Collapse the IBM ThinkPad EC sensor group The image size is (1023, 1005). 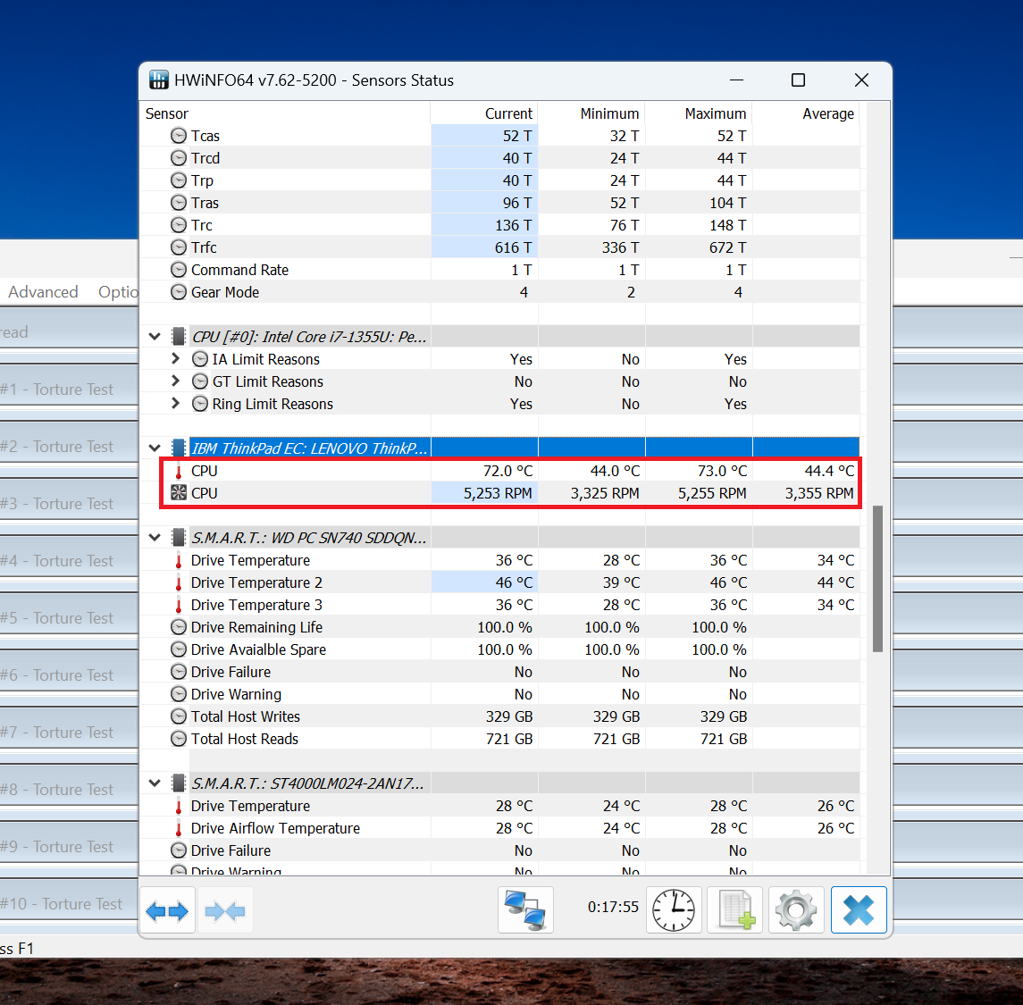[x=155, y=448]
